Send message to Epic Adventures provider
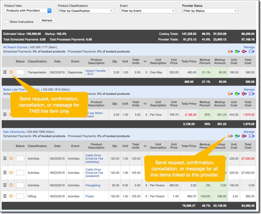This screenshot has width=261, height=214. click(x=252, y=136)
